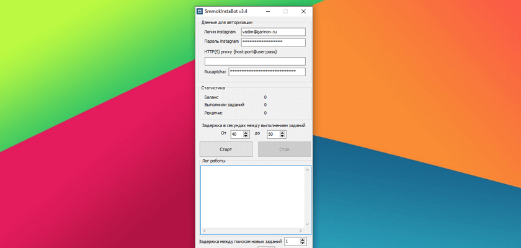
Task: Click inside the Лог работы text area
Action: tap(252, 197)
